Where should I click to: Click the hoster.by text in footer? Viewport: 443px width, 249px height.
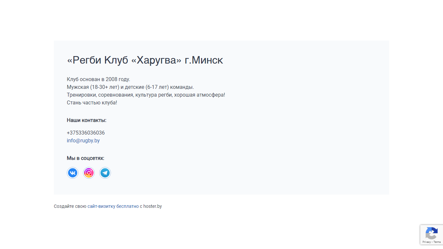[x=152, y=206]
